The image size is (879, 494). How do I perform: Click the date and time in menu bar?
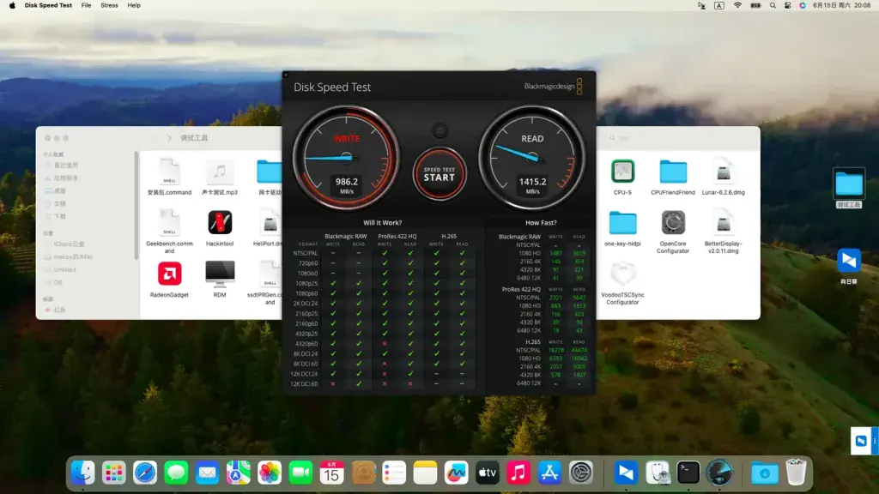pos(841,5)
